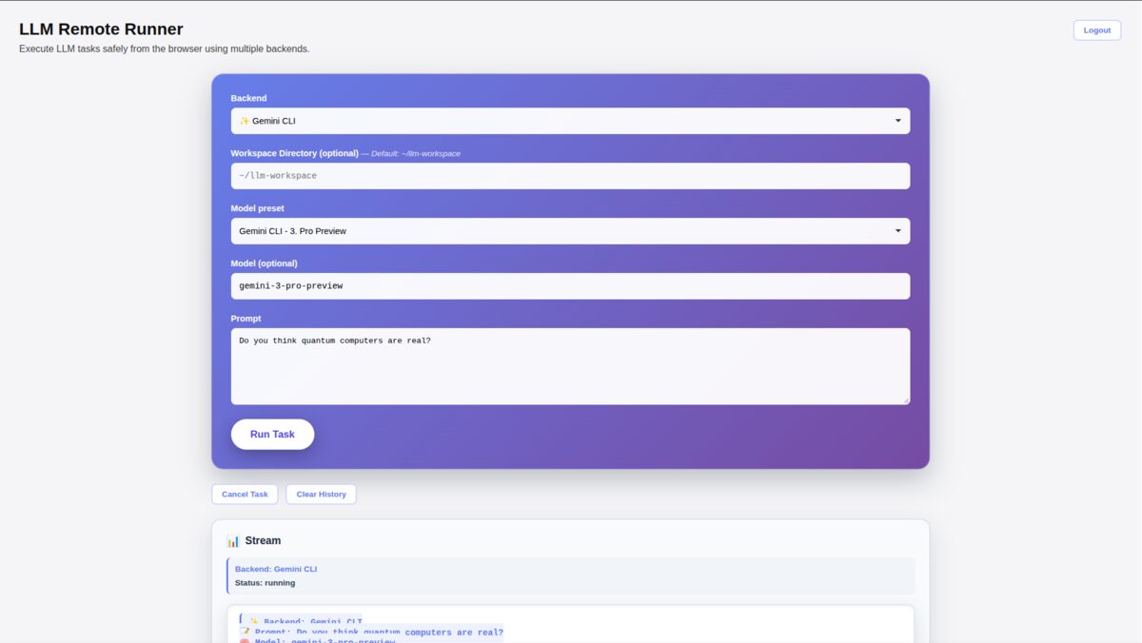Viewport: 1142px width, 643px height.
Task: Click the 'Model (optional)' label
Action: click(264, 263)
